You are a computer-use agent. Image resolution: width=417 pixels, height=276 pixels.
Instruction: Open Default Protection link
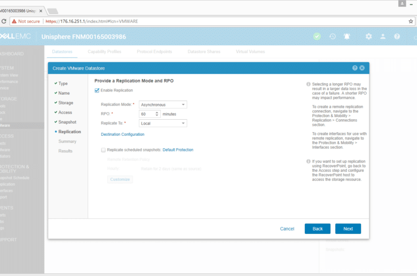click(x=178, y=150)
